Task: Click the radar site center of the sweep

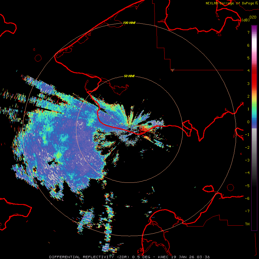Action: coord(129,129)
